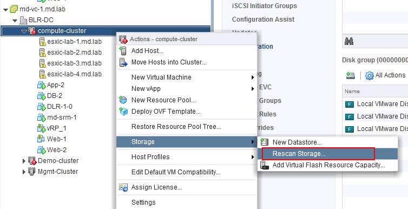Select Restore Resource Pool Tree...
This screenshot has height=209, width=408.
click(186, 127)
